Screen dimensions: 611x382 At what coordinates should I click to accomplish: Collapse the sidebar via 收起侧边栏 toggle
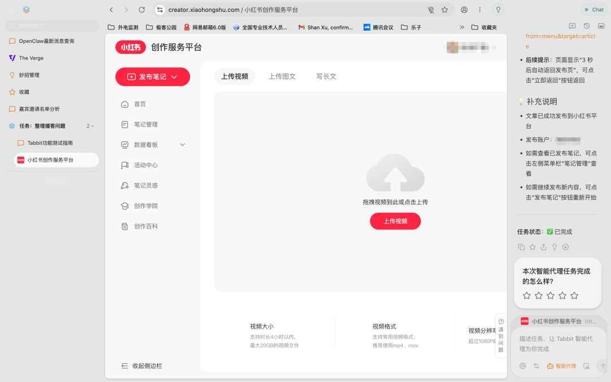(139, 366)
